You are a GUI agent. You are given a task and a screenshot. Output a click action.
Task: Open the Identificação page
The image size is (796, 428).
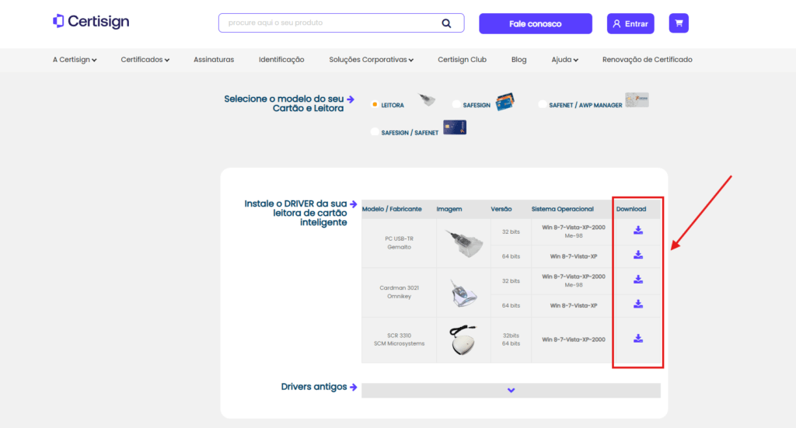click(281, 60)
